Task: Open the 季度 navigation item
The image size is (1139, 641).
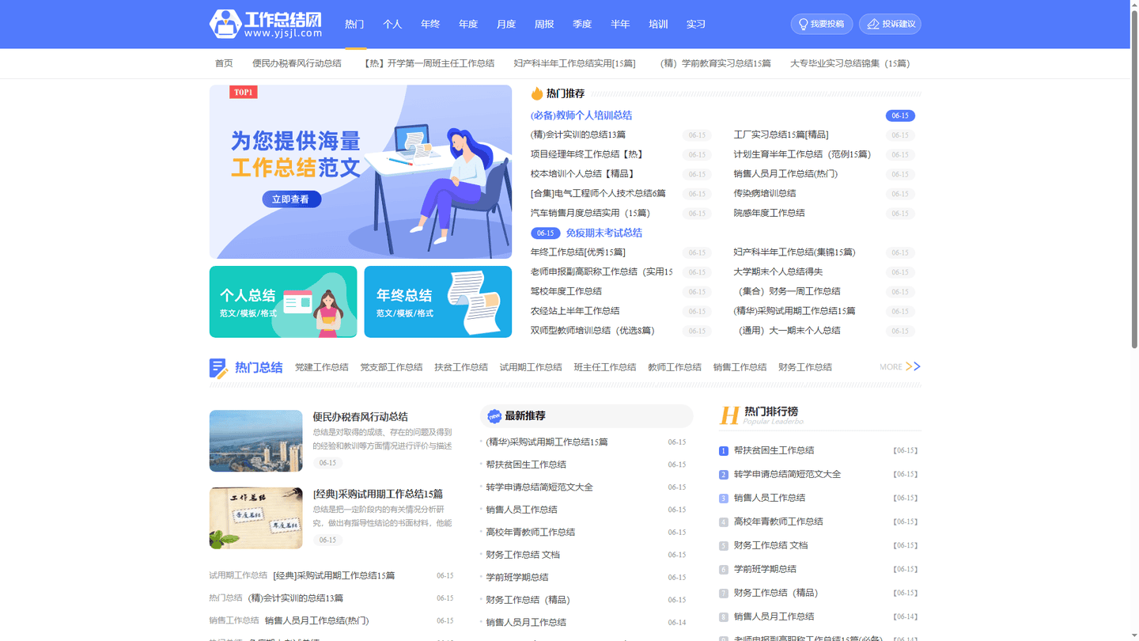Action: 582,24
